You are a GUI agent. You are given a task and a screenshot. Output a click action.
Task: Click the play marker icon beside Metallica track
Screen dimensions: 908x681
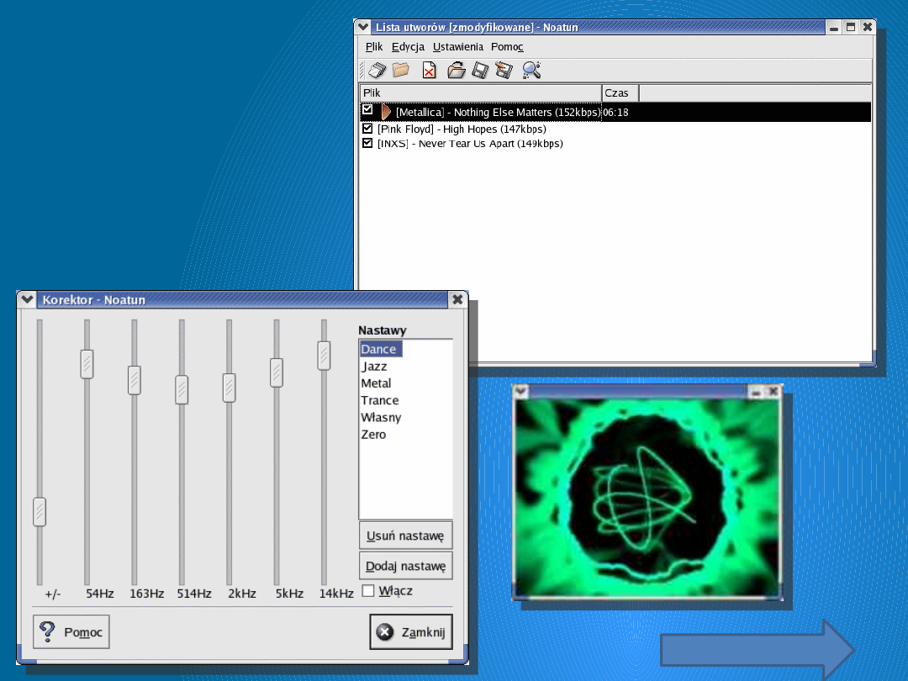[386, 112]
